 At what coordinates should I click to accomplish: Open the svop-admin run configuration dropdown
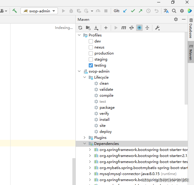tap(39, 11)
